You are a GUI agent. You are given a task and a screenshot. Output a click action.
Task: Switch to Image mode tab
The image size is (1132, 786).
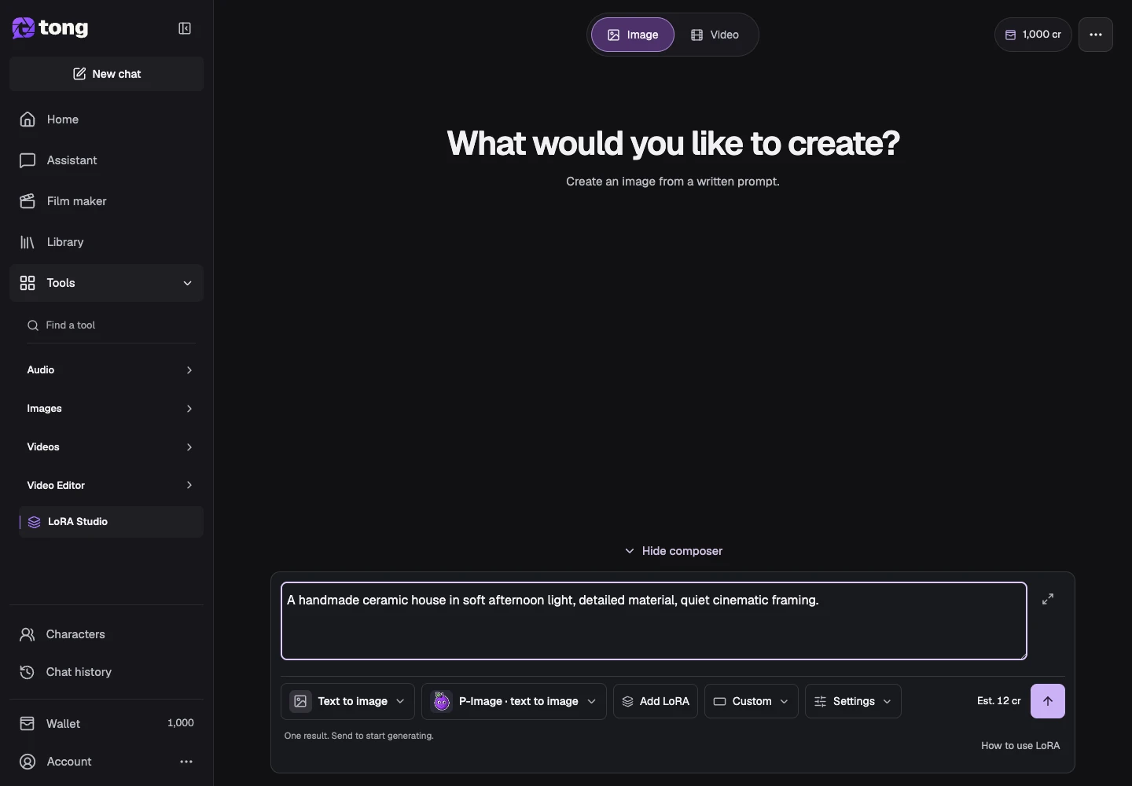[633, 35]
